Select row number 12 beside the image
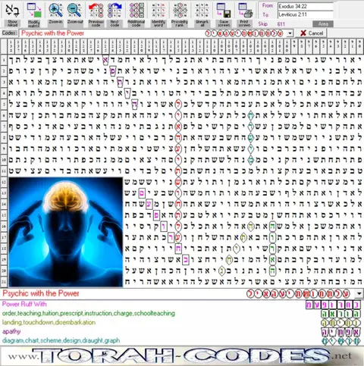Viewport: 364px width, 366px height. click(4, 182)
